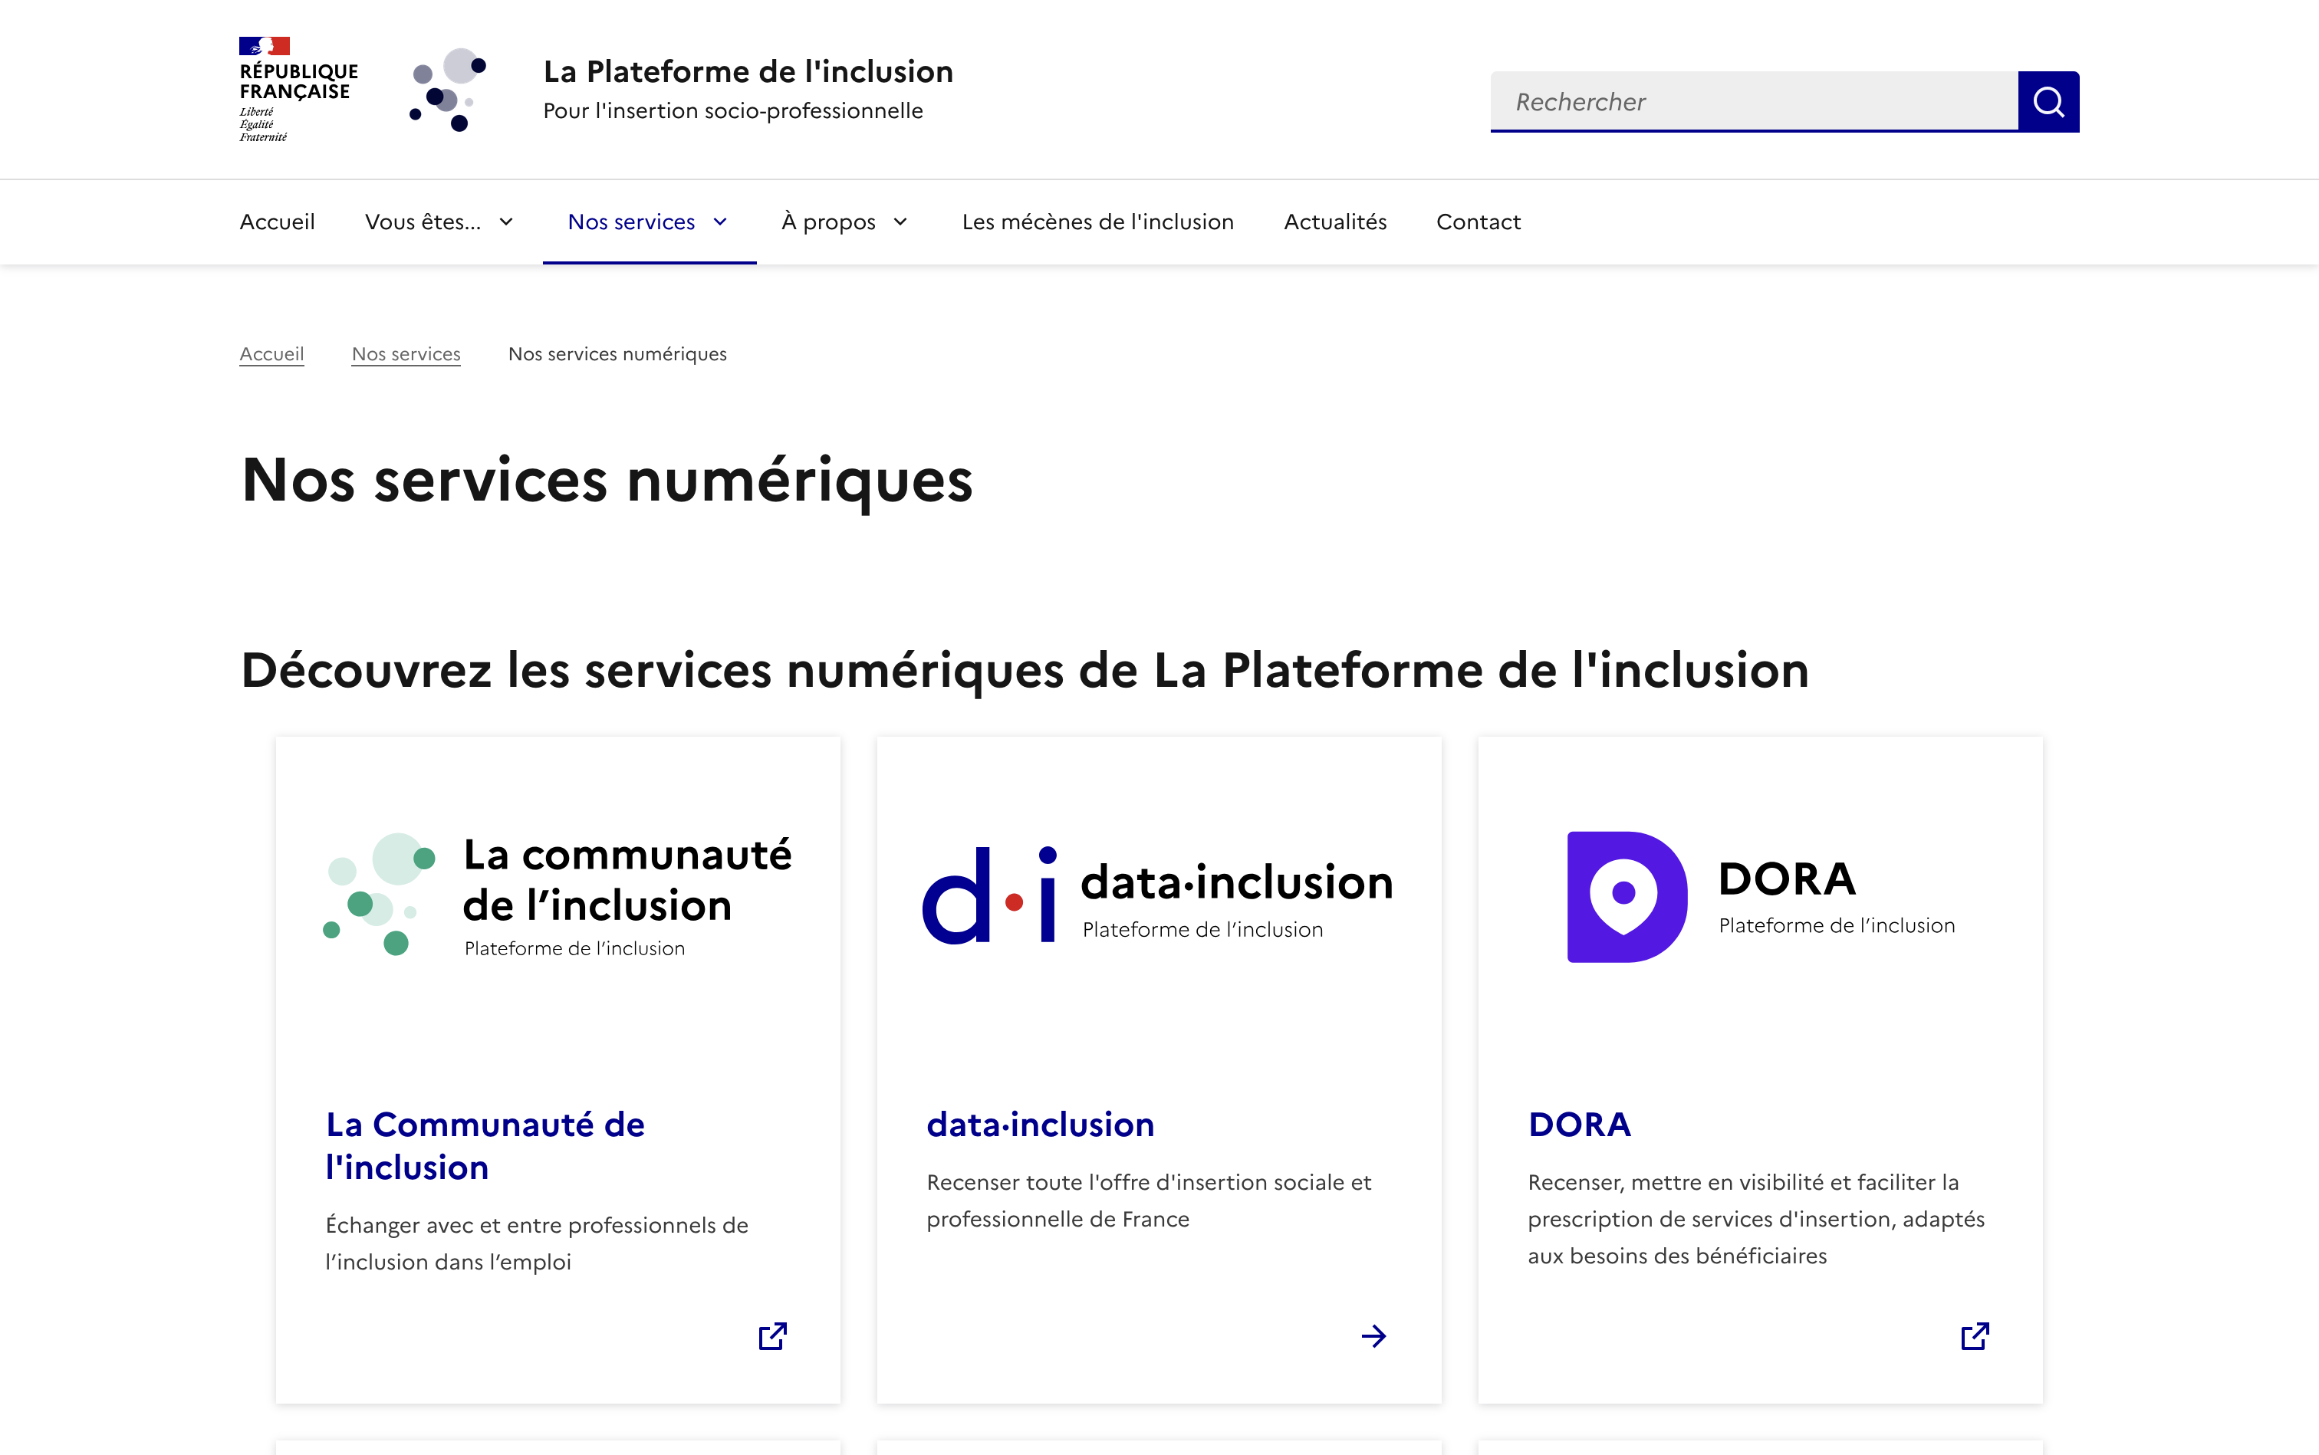Open the external link icon on DORA card
Screen dimensions: 2319x1455
tap(1975, 1335)
